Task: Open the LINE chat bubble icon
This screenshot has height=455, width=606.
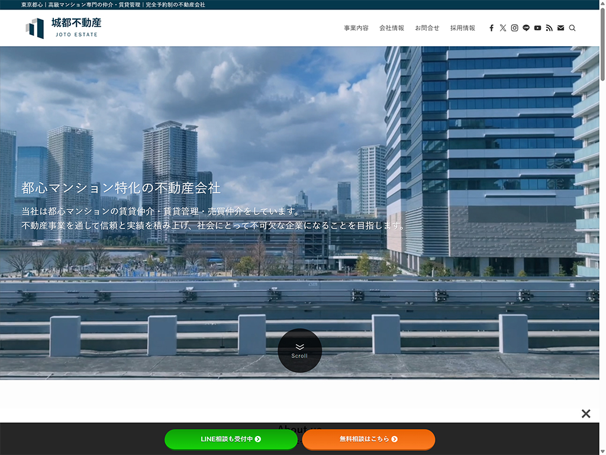Action: (526, 28)
